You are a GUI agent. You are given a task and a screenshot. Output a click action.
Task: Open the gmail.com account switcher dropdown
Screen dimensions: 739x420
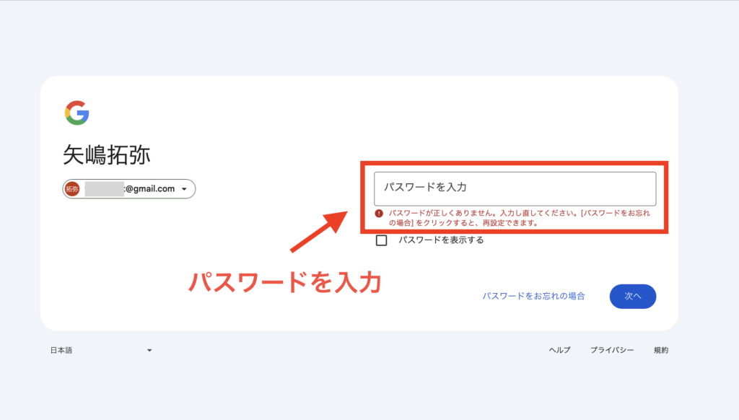(x=129, y=189)
